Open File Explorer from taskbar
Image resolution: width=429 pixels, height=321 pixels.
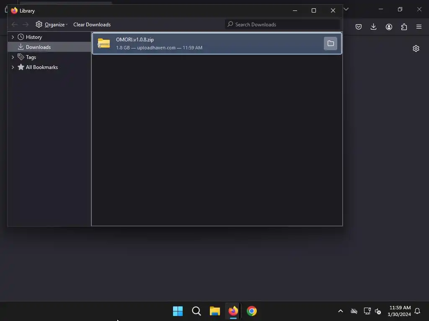pyautogui.click(x=215, y=311)
